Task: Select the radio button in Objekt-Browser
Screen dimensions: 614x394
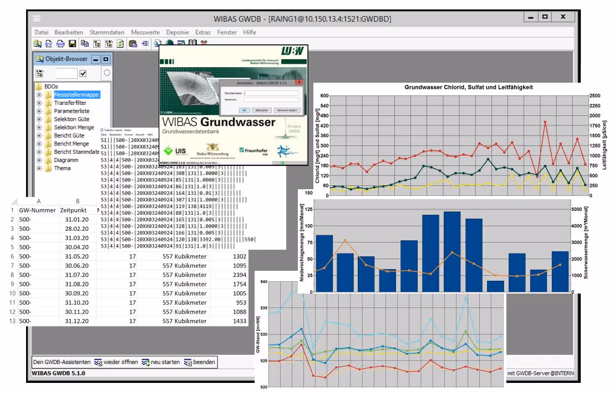Action: pyautogui.click(x=107, y=73)
